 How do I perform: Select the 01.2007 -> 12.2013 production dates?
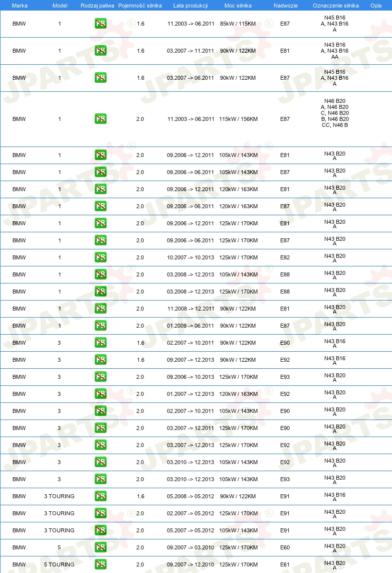pyautogui.click(x=190, y=394)
